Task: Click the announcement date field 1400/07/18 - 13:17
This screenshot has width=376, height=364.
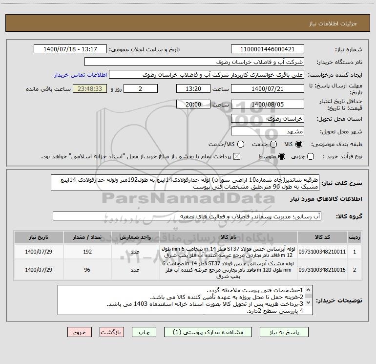Action: [70, 49]
